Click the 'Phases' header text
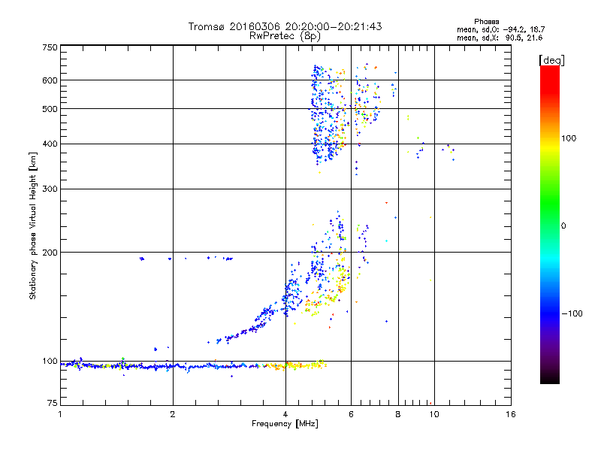 486,22
